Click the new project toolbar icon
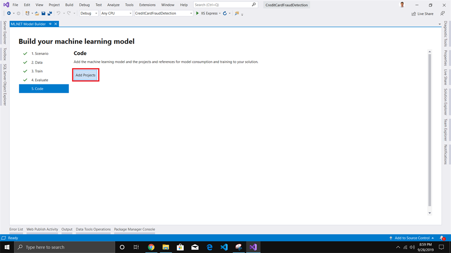Image resolution: width=451 pixels, height=253 pixels. point(27,13)
